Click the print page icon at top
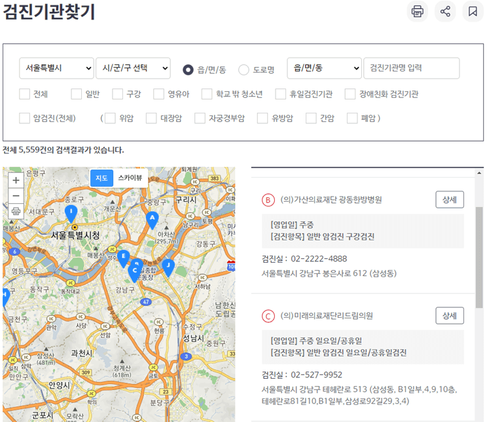487x422 pixels. click(417, 12)
